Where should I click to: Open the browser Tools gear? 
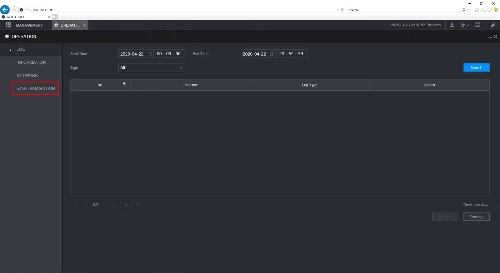(x=490, y=10)
